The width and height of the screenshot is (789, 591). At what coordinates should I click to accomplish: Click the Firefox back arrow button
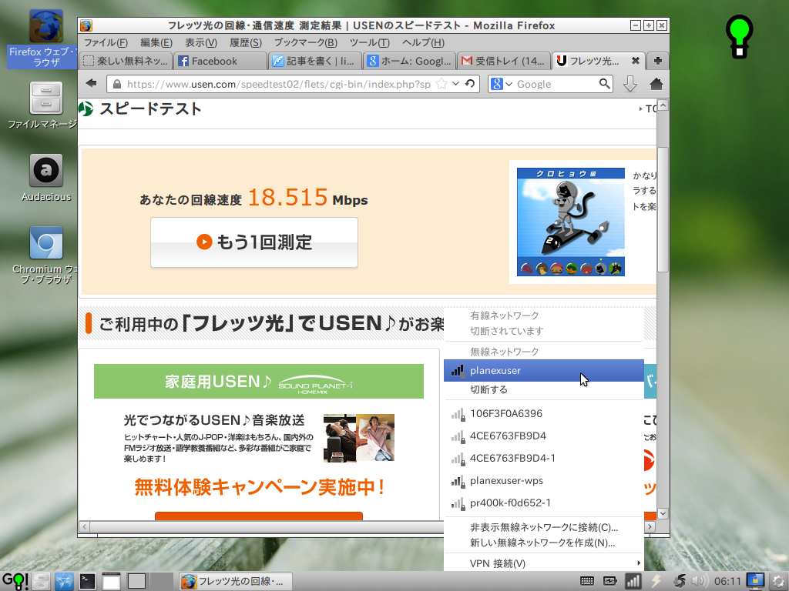(x=91, y=83)
